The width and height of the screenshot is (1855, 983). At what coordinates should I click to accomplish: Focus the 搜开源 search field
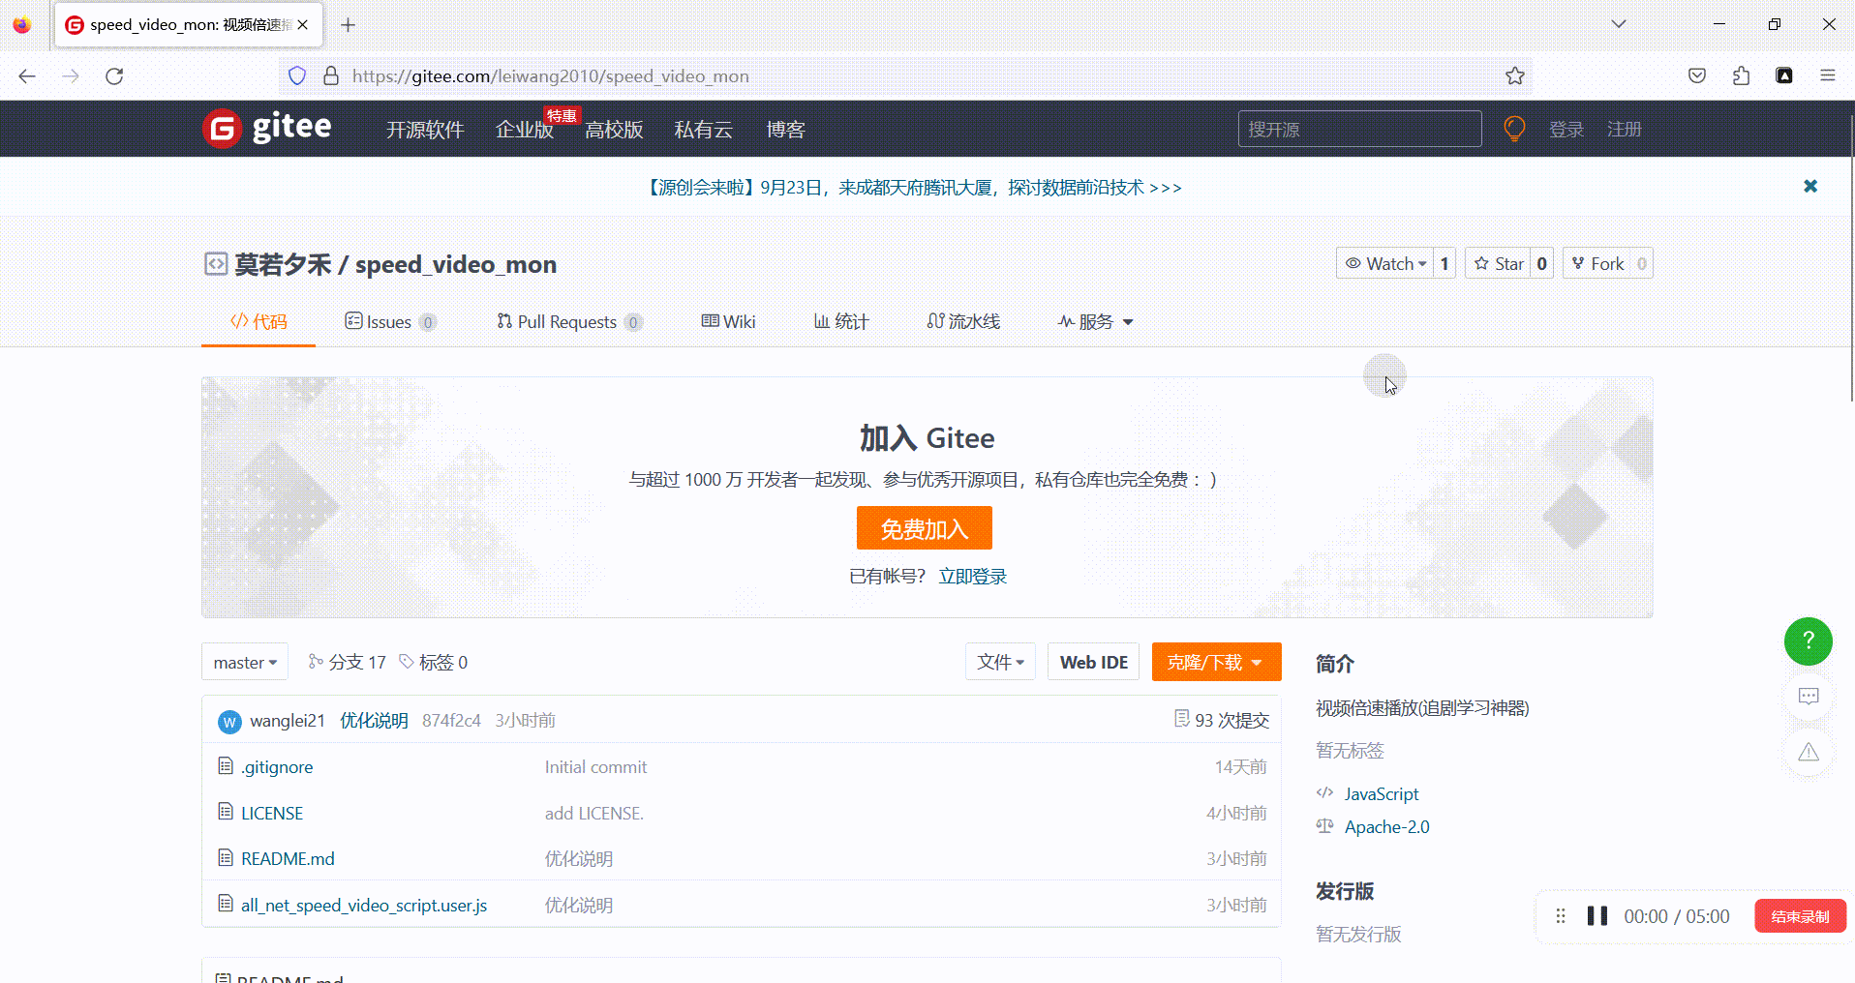pyautogui.click(x=1359, y=129)
